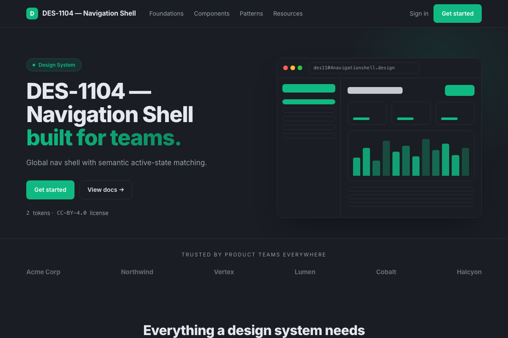
Task: Click Get started in the header
Action: pyautogui.click(x=458, y=14)
